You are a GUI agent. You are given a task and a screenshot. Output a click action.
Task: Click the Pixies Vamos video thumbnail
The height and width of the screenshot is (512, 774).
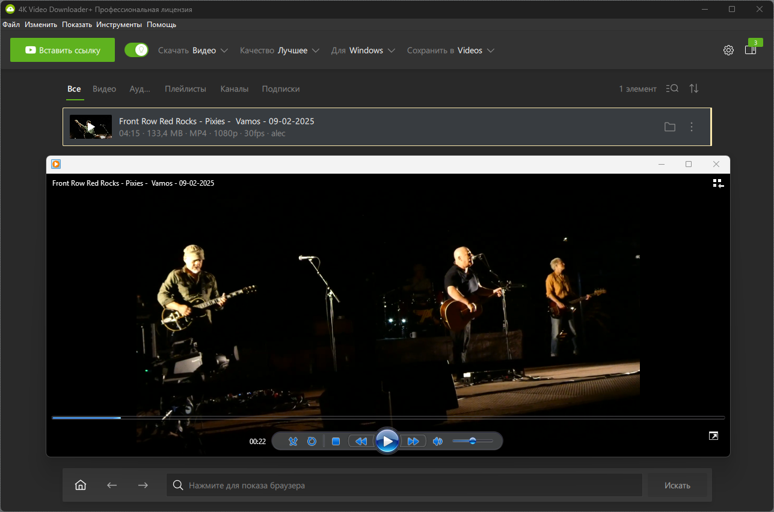coord(91,127)
